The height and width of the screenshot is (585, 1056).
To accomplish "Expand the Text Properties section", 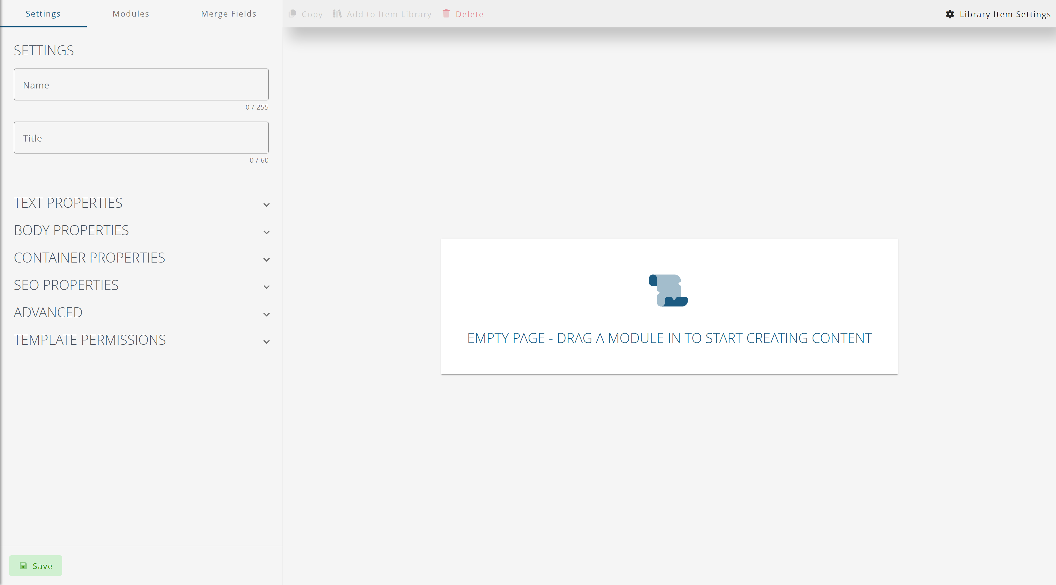I will coord(142,203).
